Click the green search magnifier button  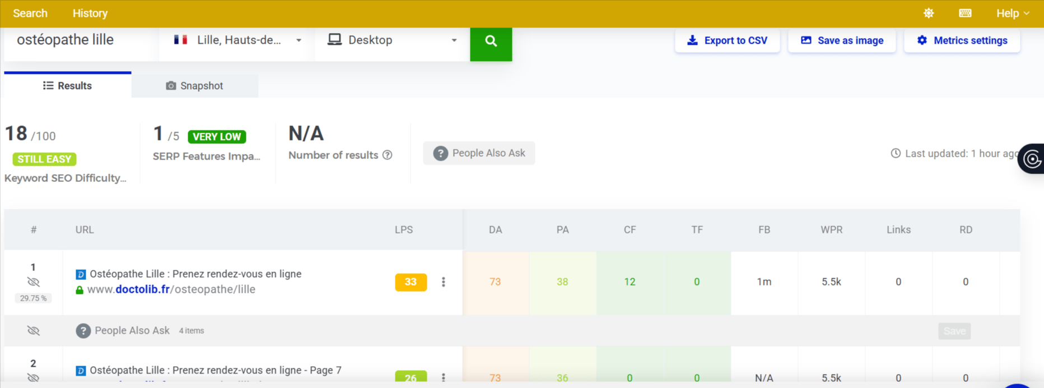tap(491, 41)
